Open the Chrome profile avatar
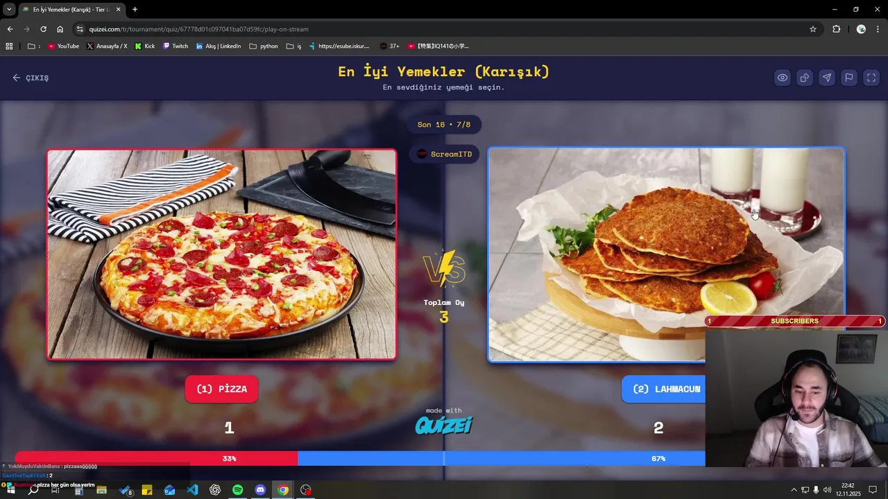The width and height of the screenshot is (888, 499). point(861,29)
